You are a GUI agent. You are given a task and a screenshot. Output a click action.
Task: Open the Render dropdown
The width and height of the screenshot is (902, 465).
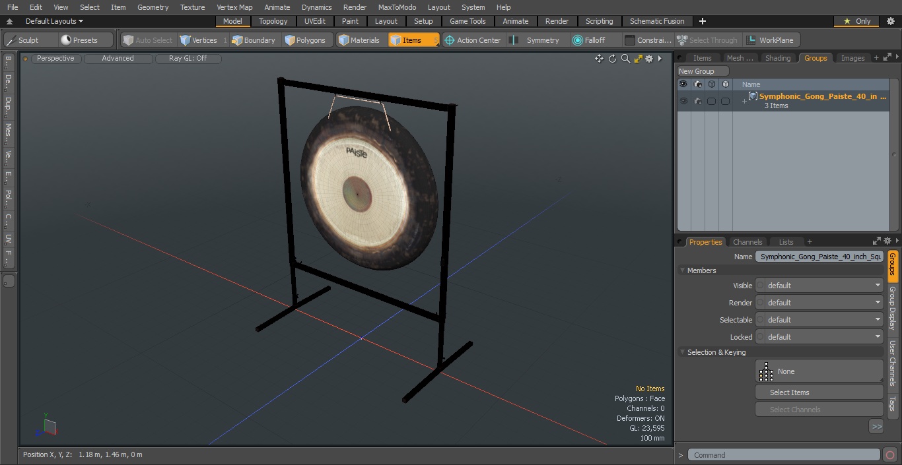click(819, 303)
